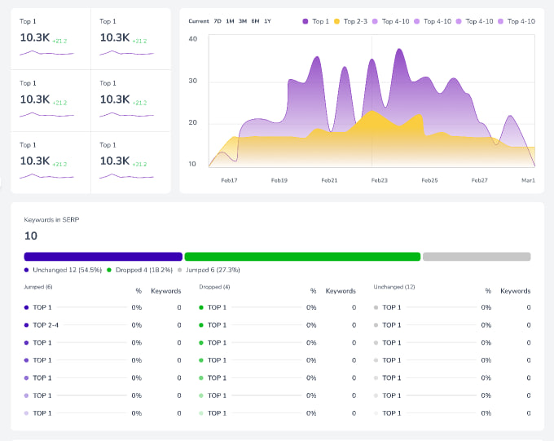Click the dark blue progress bar segment

pyautogui.click(x=103, y=257)
